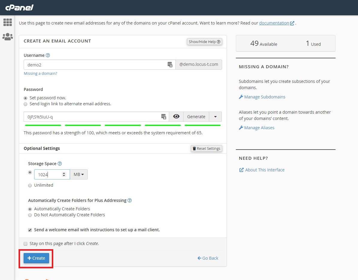Check 'Stay on this page' checkbox

tap(25, 244)
